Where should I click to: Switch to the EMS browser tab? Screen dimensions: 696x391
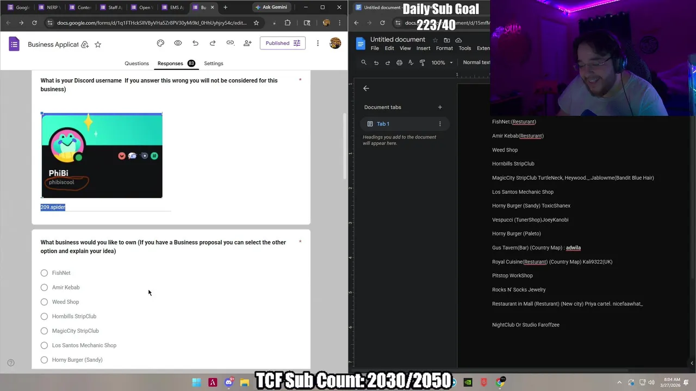173,7
